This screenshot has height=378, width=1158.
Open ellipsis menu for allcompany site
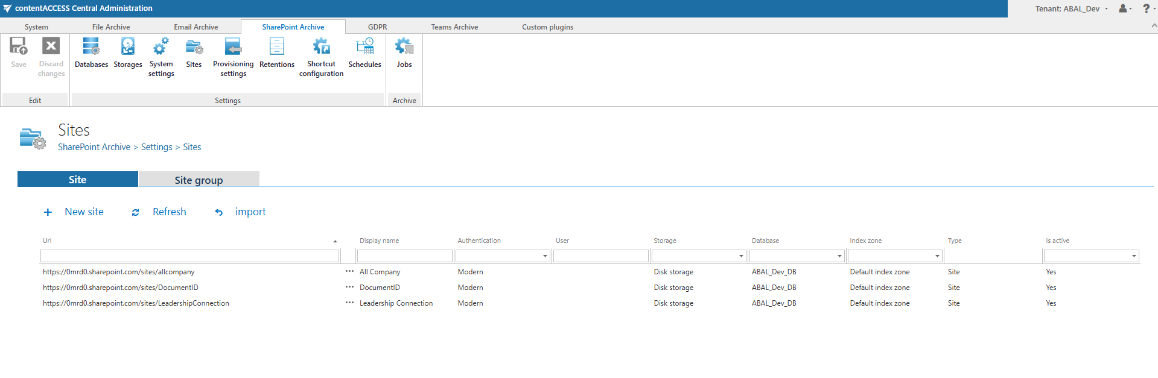349,272
